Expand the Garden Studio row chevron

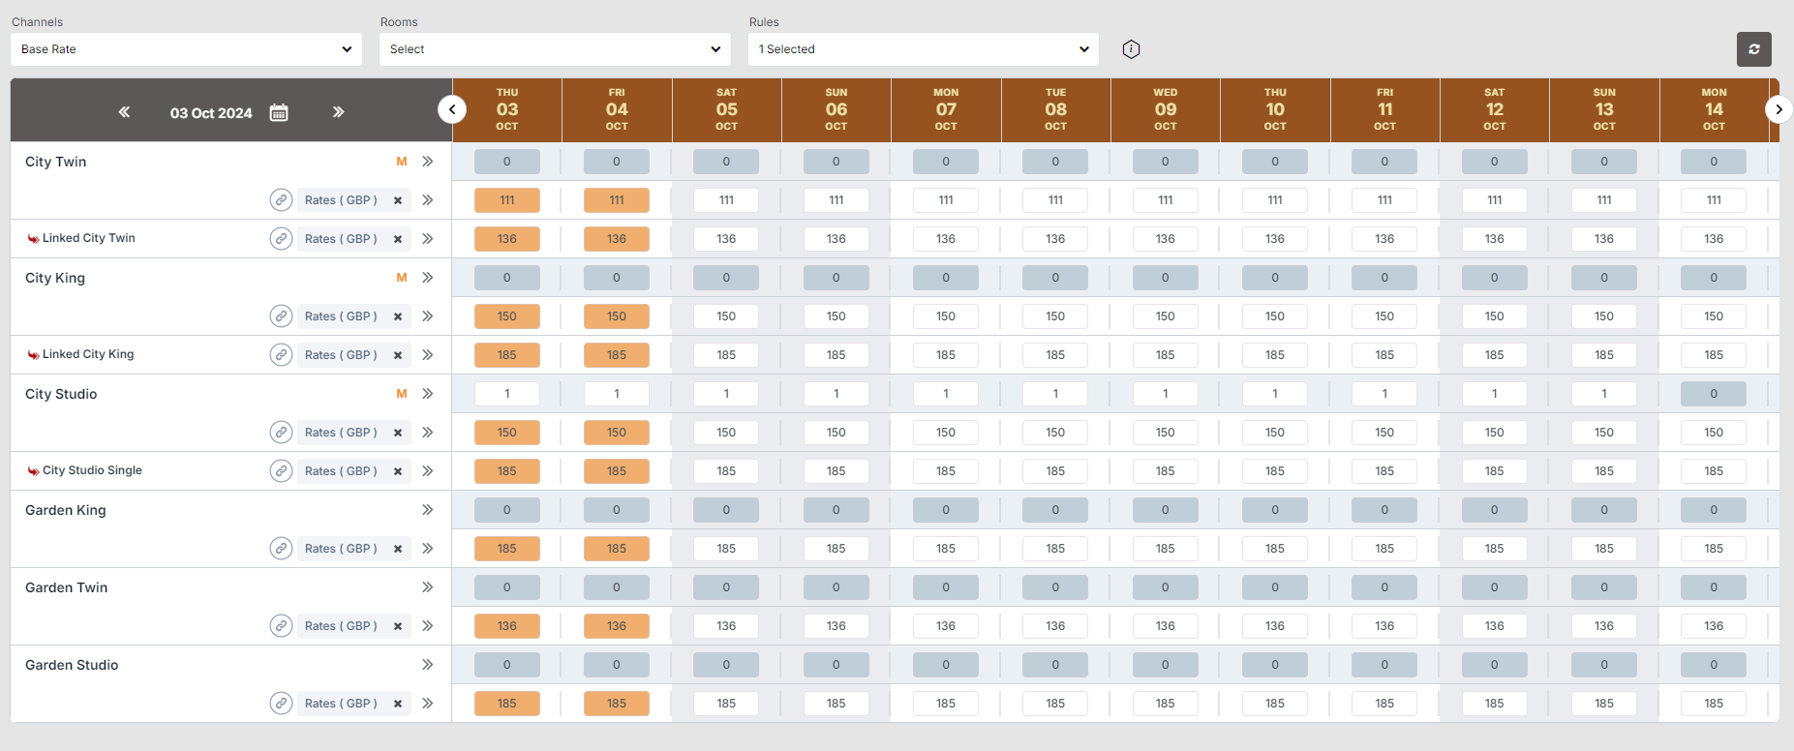click(427, 665)
